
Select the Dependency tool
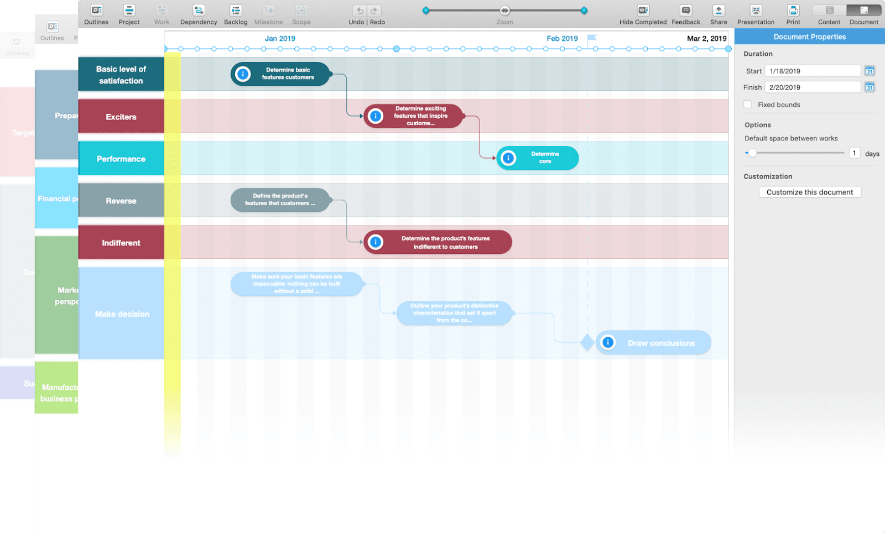point(199,11)
